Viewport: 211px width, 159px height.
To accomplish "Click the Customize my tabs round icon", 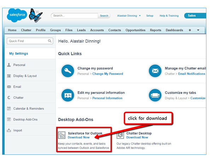I will 155,95.
